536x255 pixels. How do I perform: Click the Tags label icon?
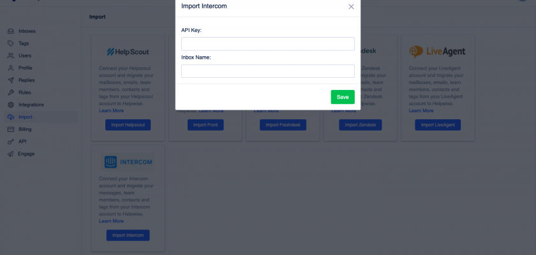pos(11,43)
